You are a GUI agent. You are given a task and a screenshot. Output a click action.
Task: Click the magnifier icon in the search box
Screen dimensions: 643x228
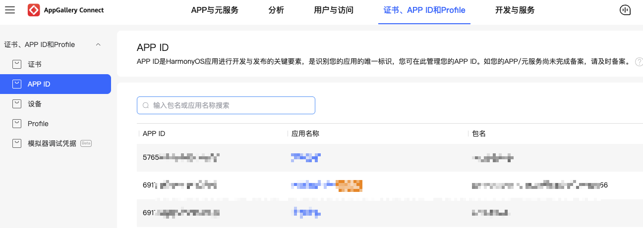coord(146,105)
